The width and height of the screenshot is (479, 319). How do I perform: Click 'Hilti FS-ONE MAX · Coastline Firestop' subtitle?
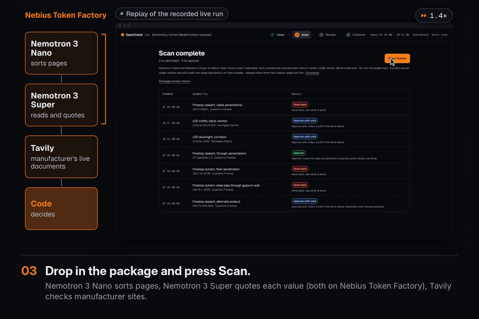coord(215,206)
